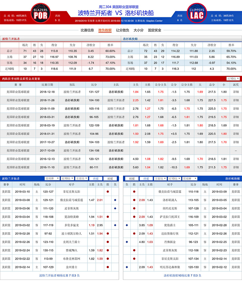The height and width of the screenshot is (281, 242).
Task: Click the 让分主负 column header
Action: pyautogui.click(x=161, y=85)
